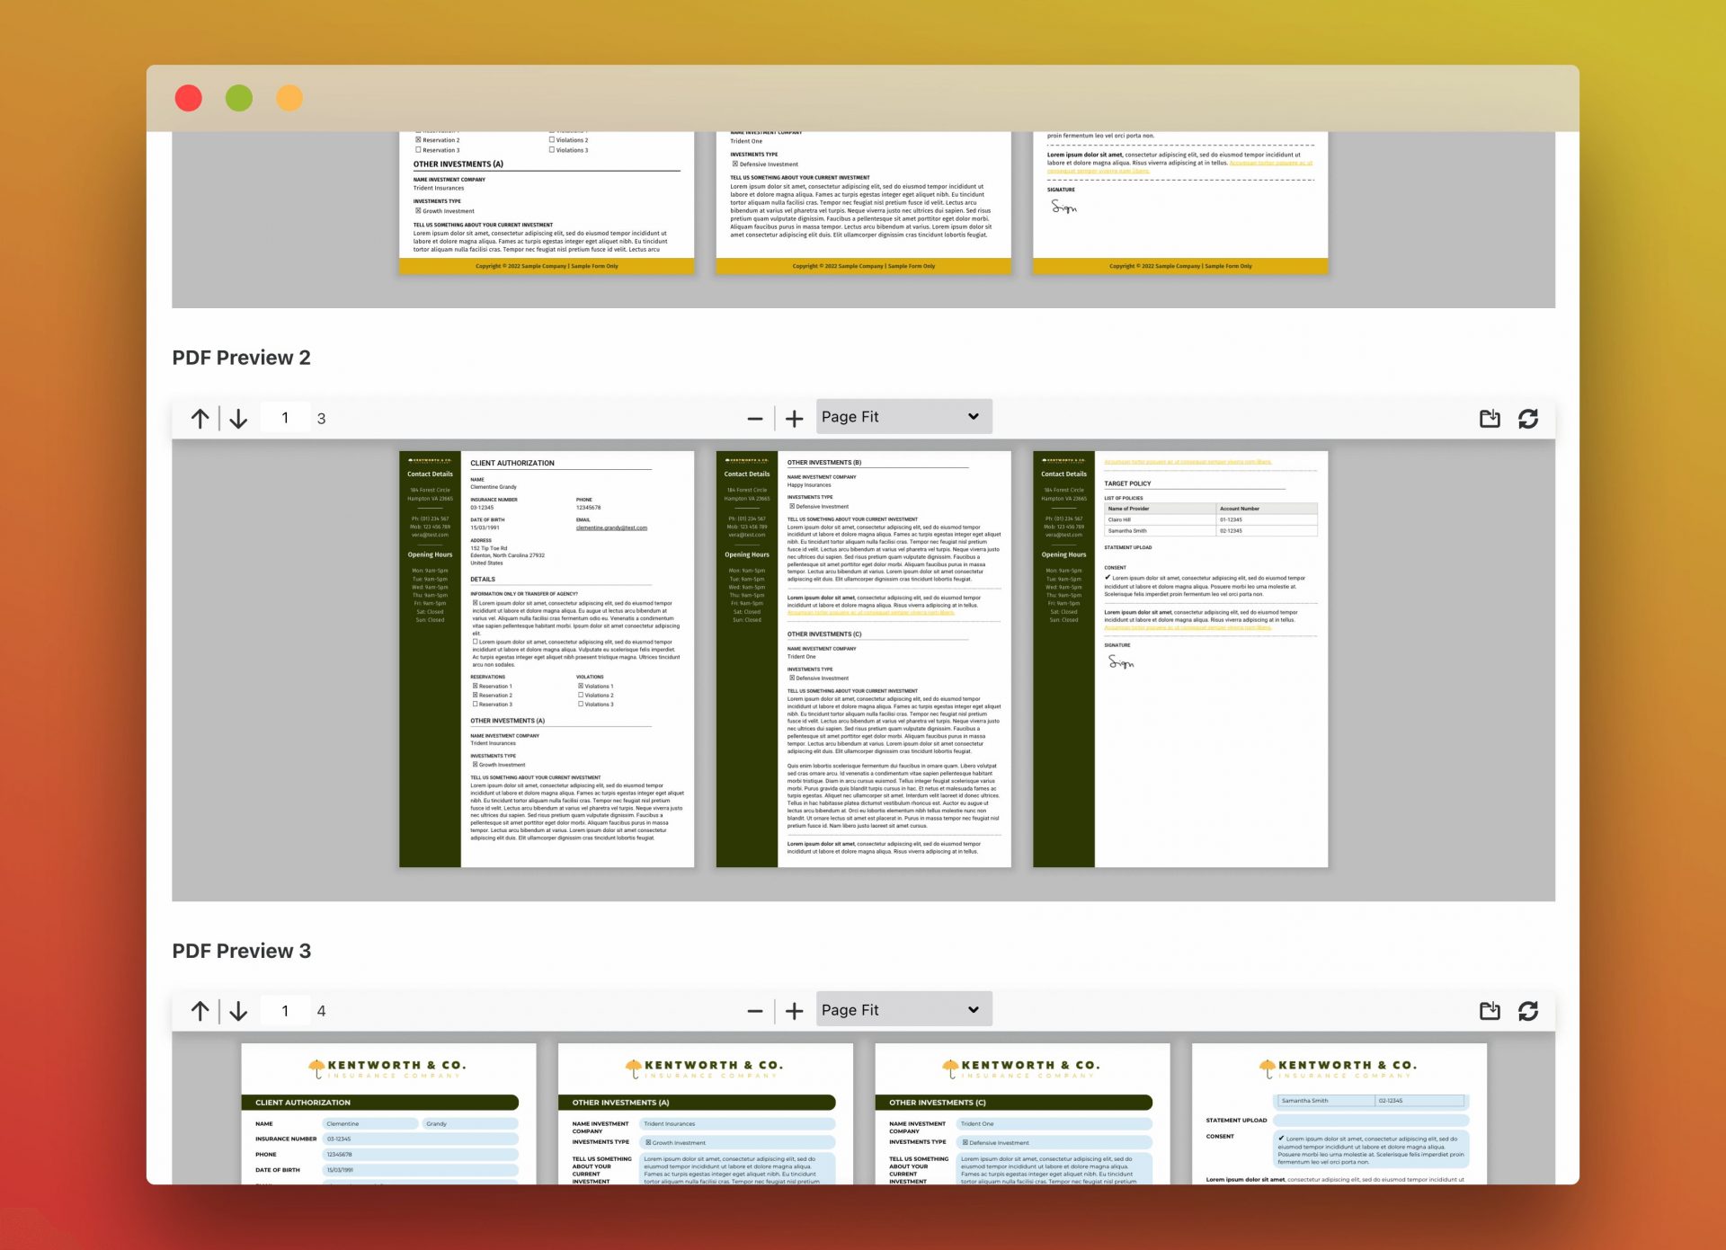Zoom in using plus in PDF Preview 2
This screenshot has width=1726, height=1250.
tap(794, 419)
